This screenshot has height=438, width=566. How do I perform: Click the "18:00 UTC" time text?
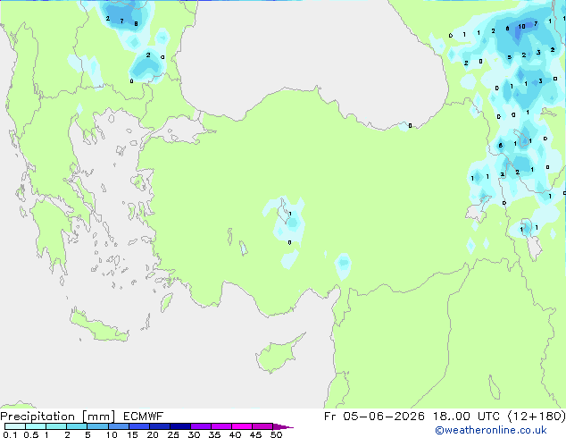(x=466, y=417)
